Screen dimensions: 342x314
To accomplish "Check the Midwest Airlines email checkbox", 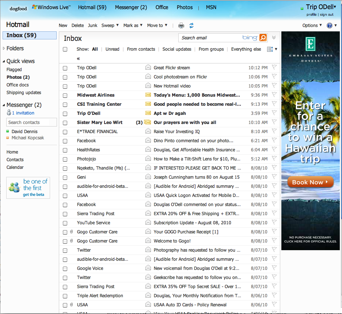I will (65, 96).
